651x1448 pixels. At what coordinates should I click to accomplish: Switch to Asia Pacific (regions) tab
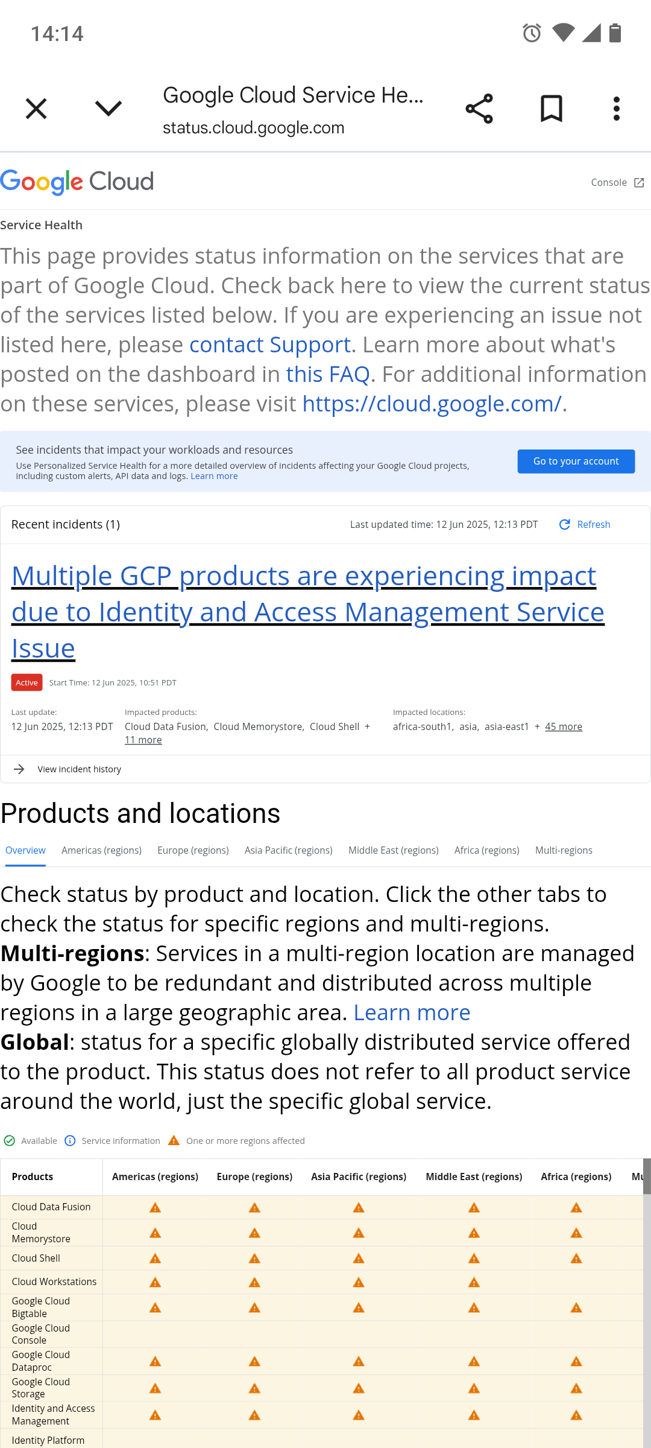pyautogui.click(x=289, y=850)
